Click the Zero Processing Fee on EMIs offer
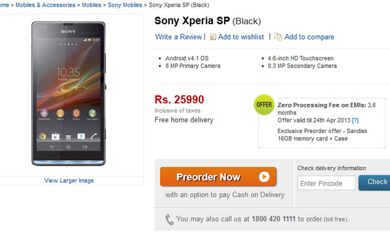Screen dimensions: 390x235 pos(327,109)
